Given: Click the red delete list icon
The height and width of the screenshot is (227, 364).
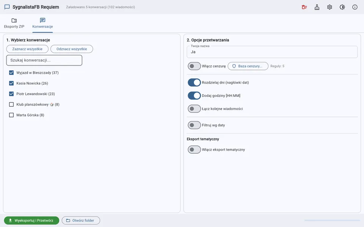Looking at the screenshot, I should click(304, 7).
